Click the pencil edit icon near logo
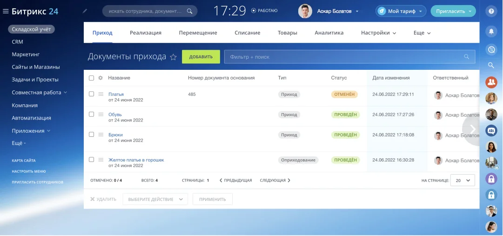Viewport: 503px width, 236px height. pos(84,11)
